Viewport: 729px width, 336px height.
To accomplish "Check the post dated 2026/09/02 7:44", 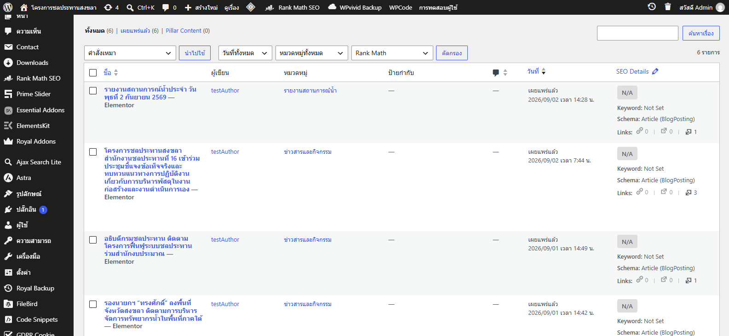I will click(93, 152).
